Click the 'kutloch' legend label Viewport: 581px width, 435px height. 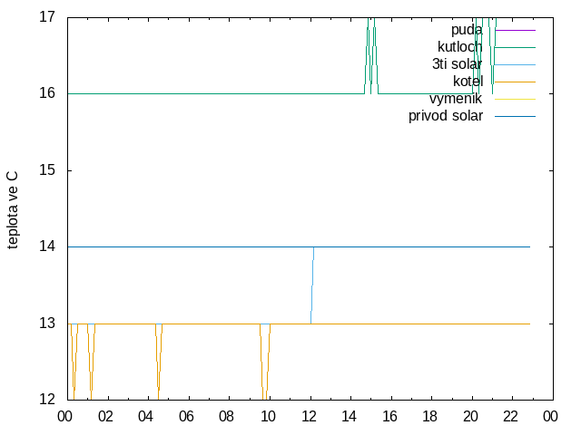460,47
